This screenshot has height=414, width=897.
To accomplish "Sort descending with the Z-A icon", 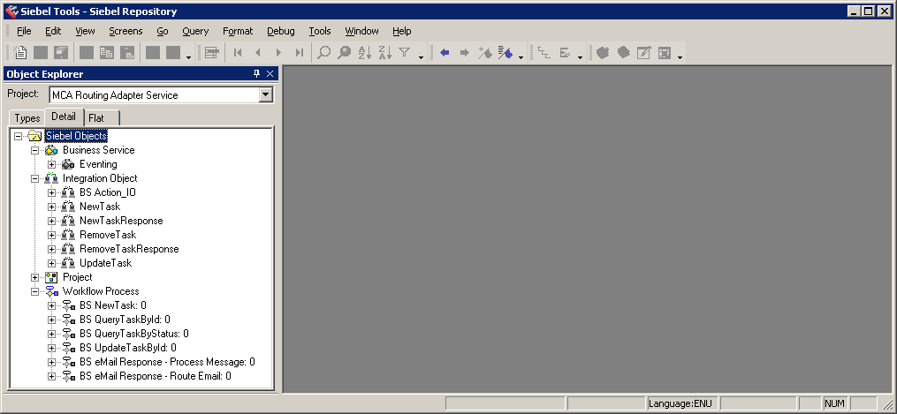I will [385, 53].
